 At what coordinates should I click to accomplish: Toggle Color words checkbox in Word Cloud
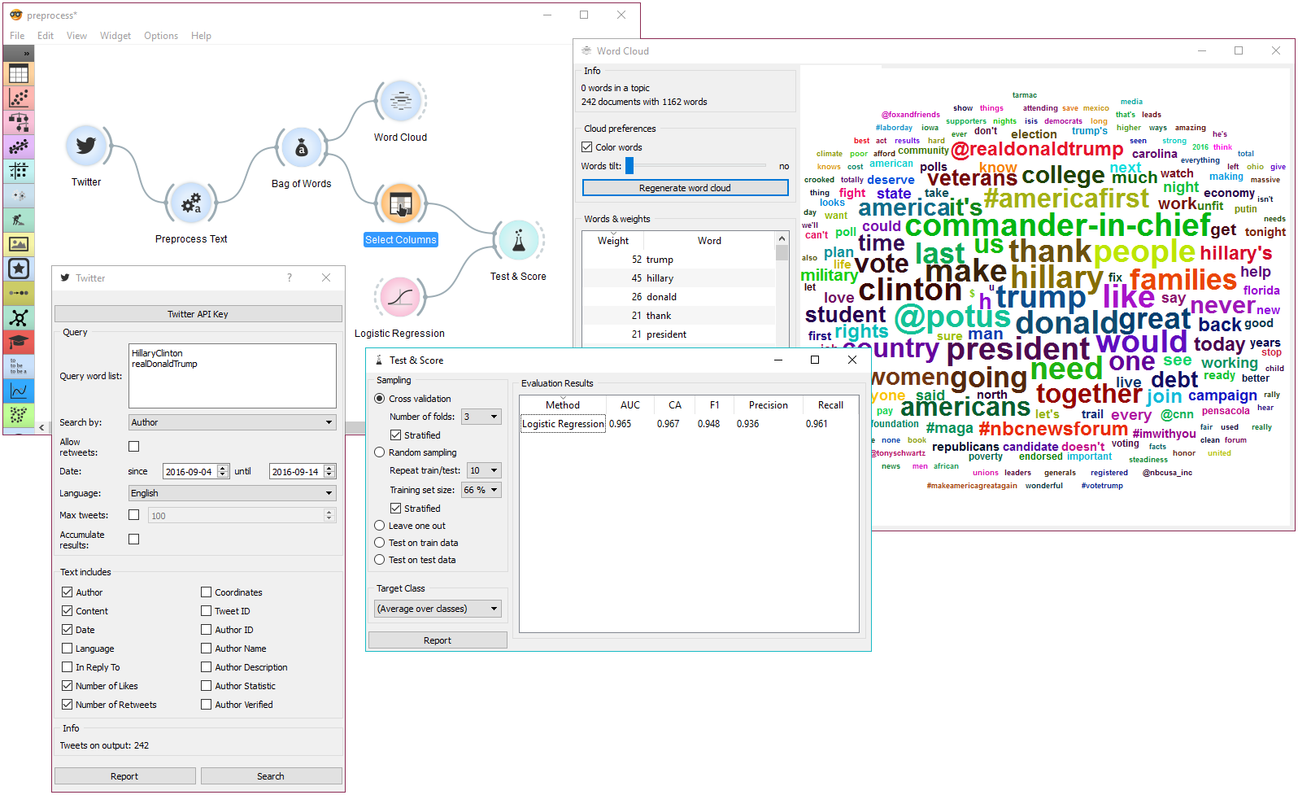coord(587,147)
